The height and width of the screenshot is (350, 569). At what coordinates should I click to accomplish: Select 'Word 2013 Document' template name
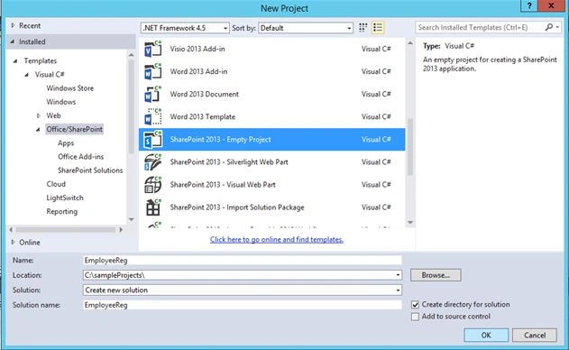point(205,94)
